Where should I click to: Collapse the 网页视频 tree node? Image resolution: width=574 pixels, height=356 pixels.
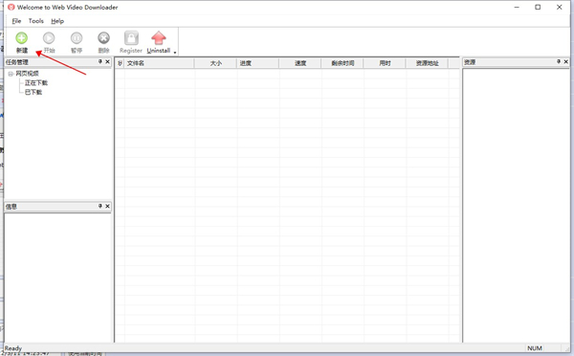pyautogui.click(x=11, y=74)
